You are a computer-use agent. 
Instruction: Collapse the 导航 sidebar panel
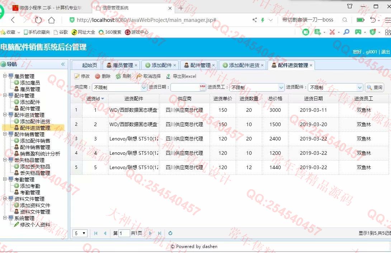(x=63, y=64)
